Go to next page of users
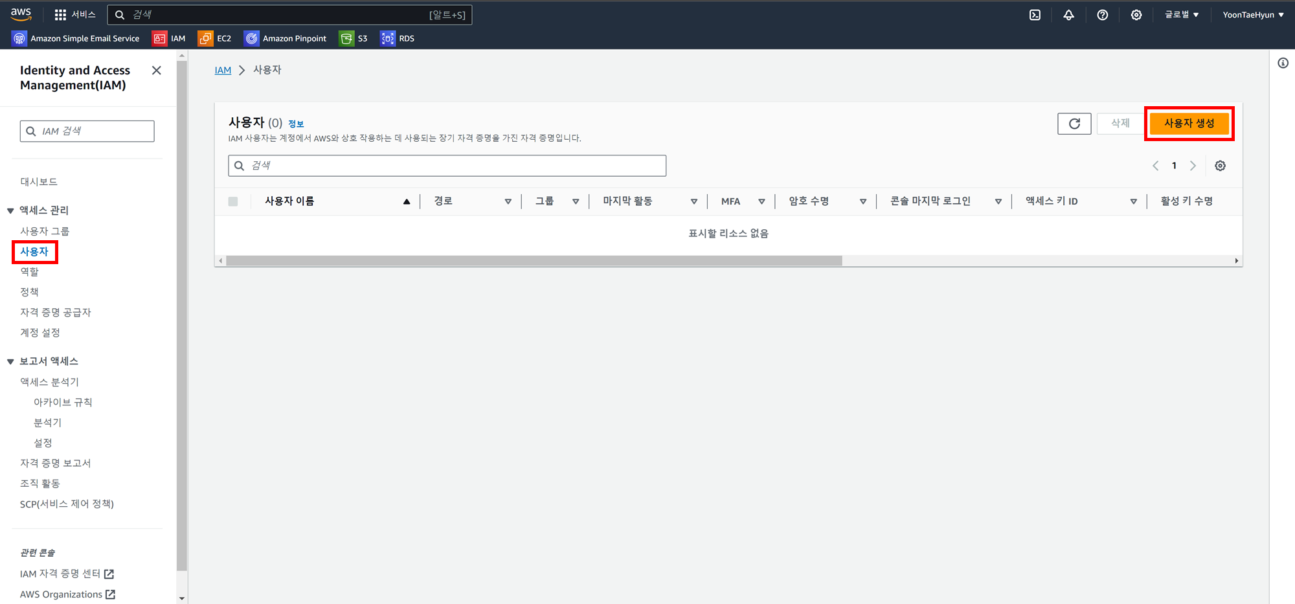 coord(1193,166)
